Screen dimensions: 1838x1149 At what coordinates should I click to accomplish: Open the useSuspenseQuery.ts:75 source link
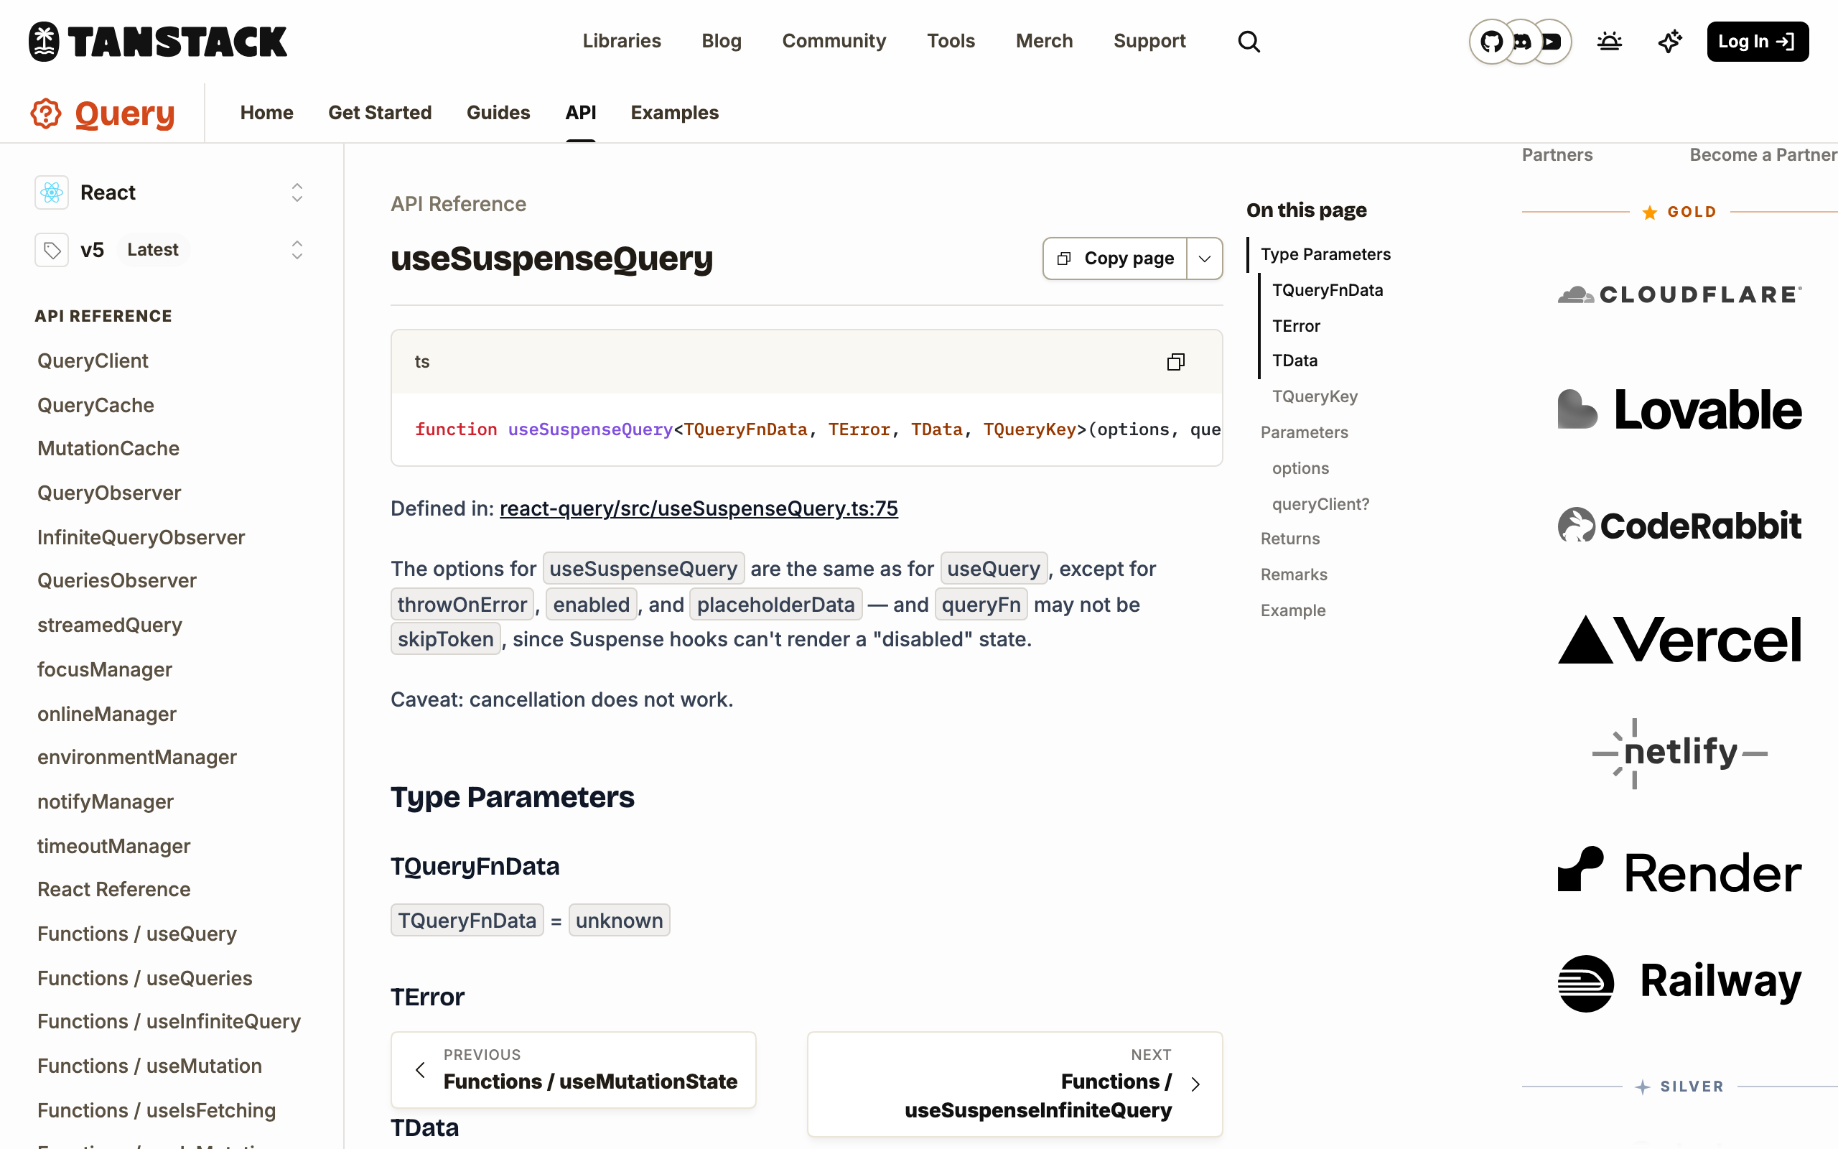coord(699,508)
